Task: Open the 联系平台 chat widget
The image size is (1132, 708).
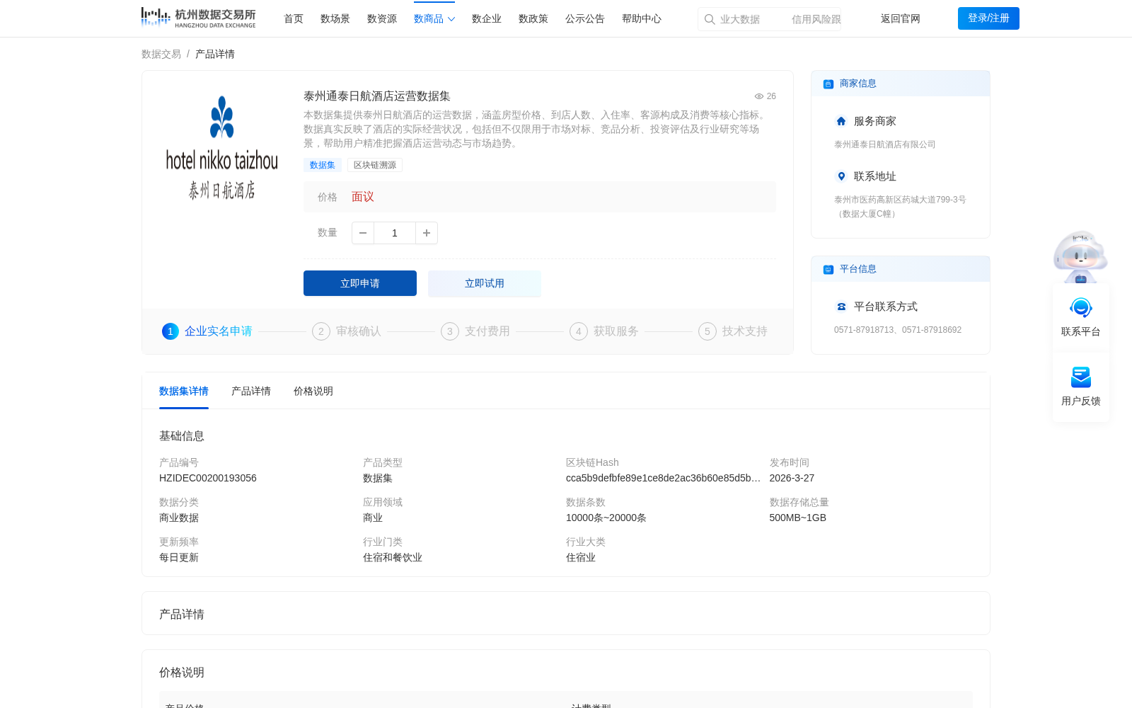Action: click(x=1080, y=316)
